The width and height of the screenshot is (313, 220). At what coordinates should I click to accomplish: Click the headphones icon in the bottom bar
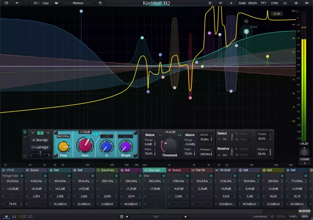[14, 217]
